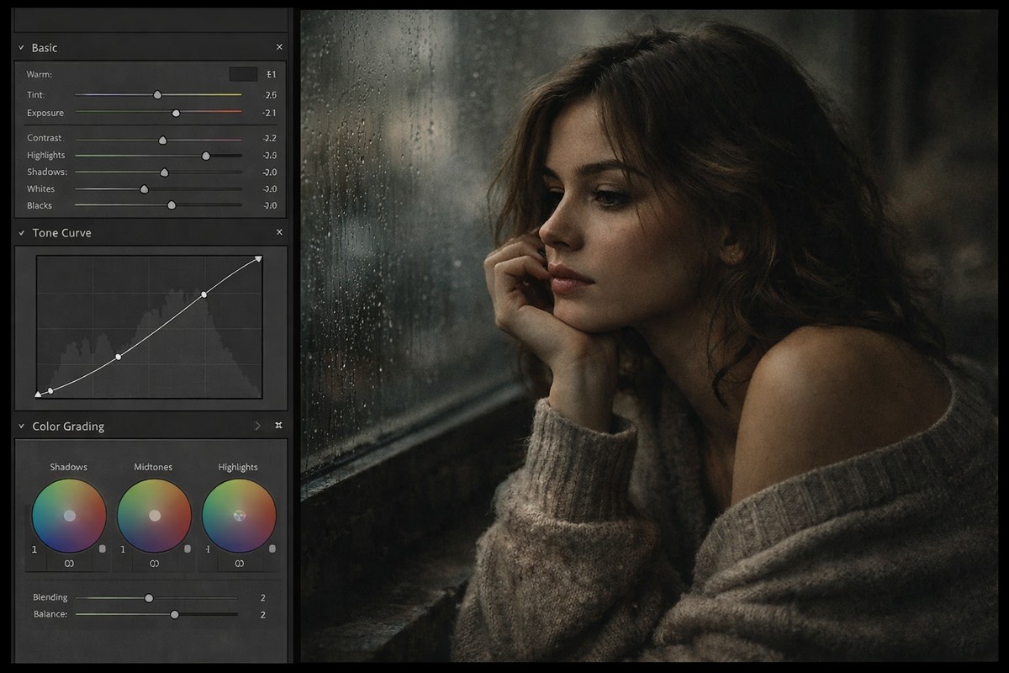The image size is (1009, 673).
Task: Toggle the link icon under the Midtones wheel
Action: (x=154, y=564)
